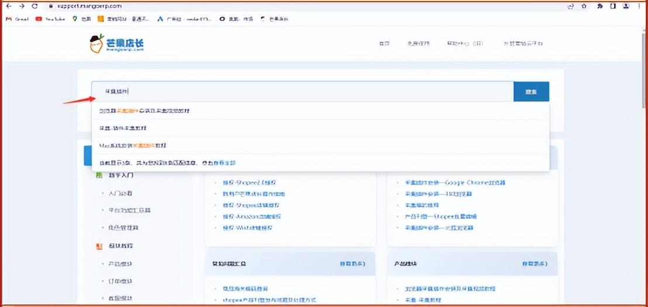The image size is (648, 307).
Task: Click the lock icon in the address bar
Action: [x=50, y=6]
